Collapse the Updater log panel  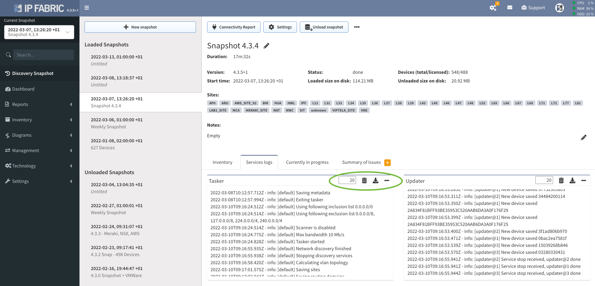pos(584,181)
